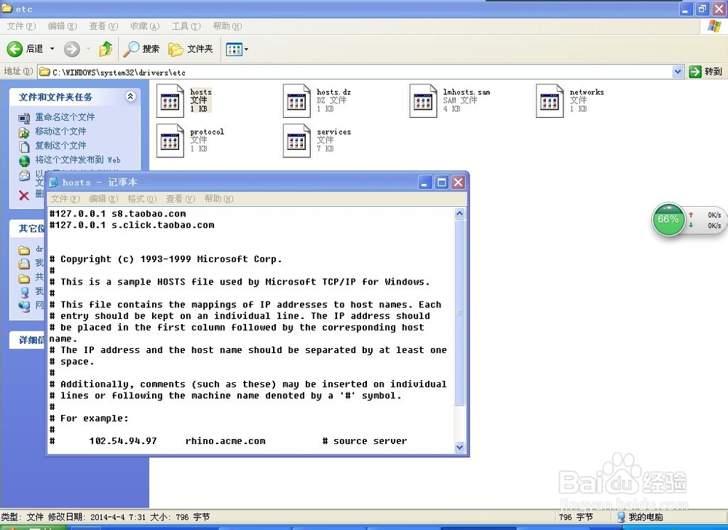
Task: Click the s.click.taobao.com line in Notepad
Action: pos(132,225)
